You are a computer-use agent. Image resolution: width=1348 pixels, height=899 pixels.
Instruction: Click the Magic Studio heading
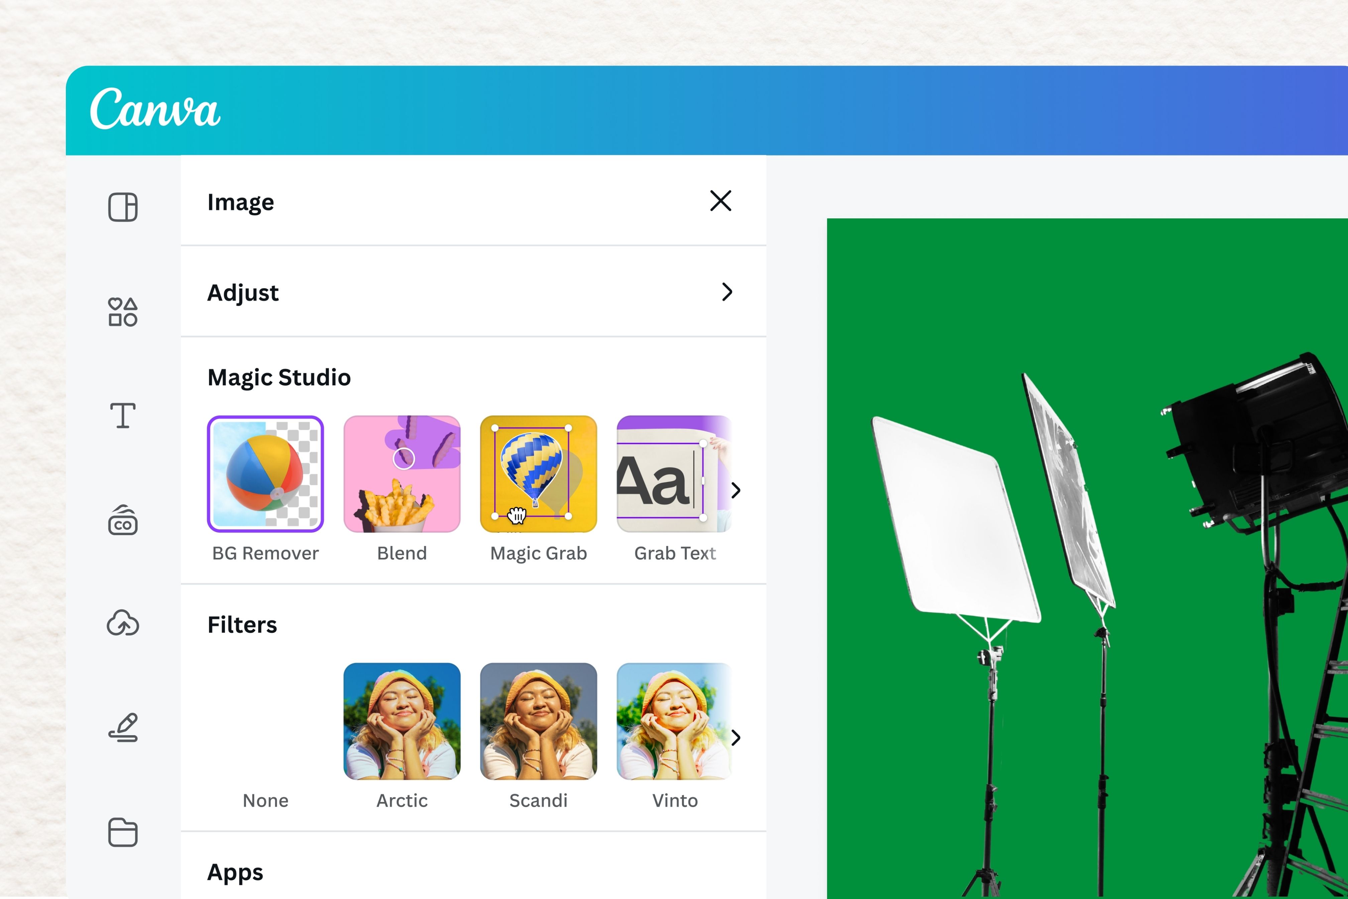click(279, 377)
